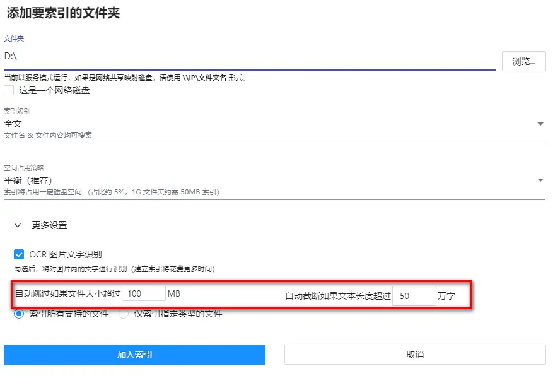Image resolution: width=560 pixels, height=378 pixels.
Task: Click the file size limit field showing 100
Action: click(x=143, y=294)
